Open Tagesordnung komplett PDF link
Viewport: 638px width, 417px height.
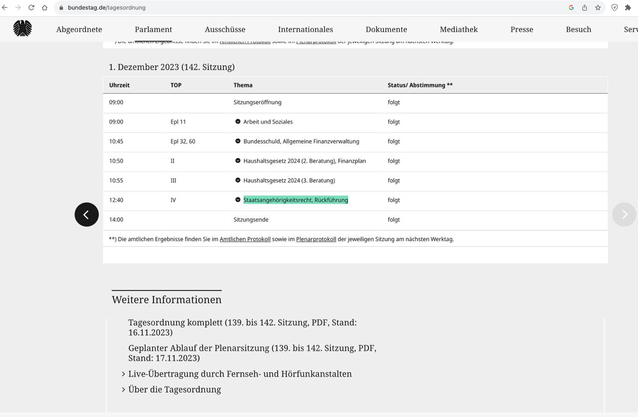[x=242, y=327]
